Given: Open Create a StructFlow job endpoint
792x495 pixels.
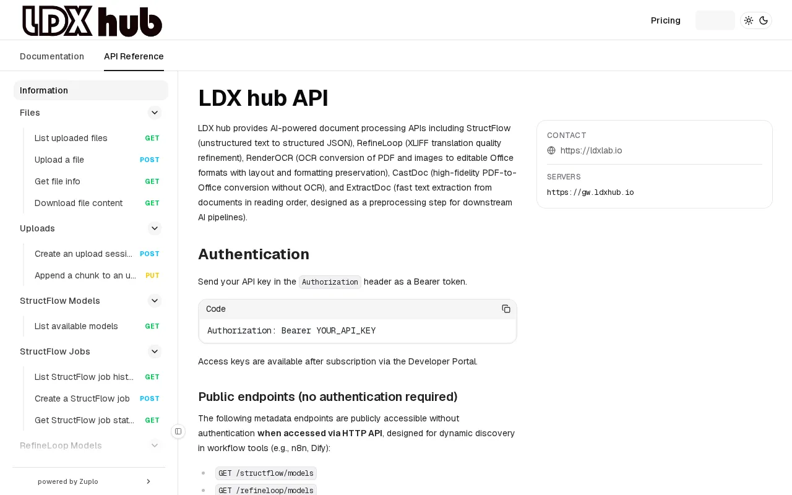Looking at the screenshot, I should [97, 398].
